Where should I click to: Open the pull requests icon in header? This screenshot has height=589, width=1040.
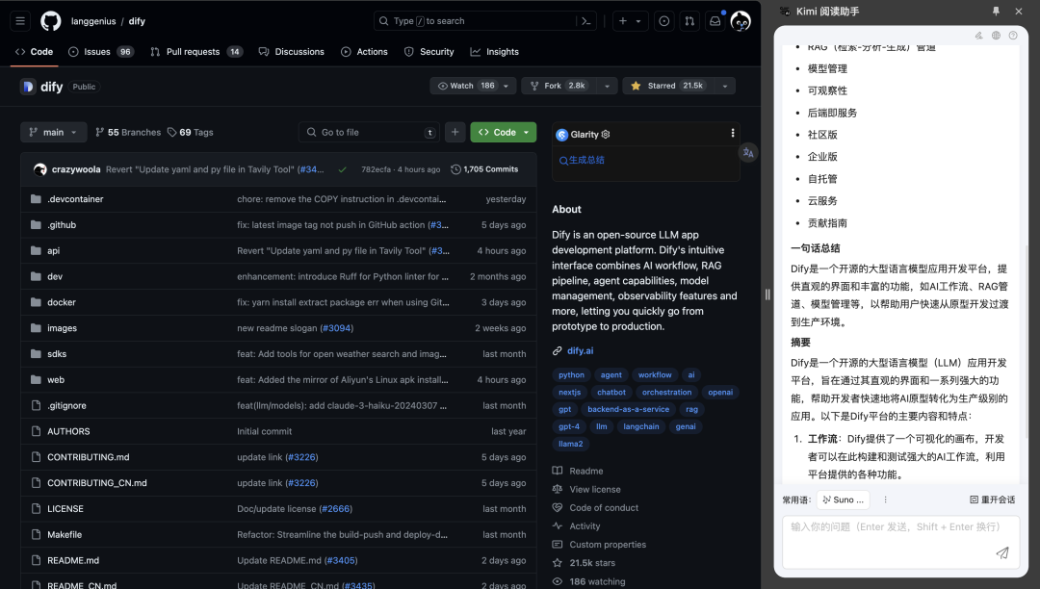[689, 21]
